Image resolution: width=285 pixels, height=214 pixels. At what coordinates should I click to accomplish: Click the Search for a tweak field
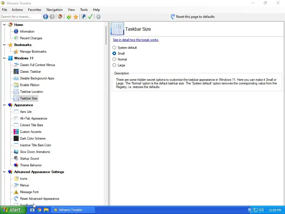click(21, 17)
